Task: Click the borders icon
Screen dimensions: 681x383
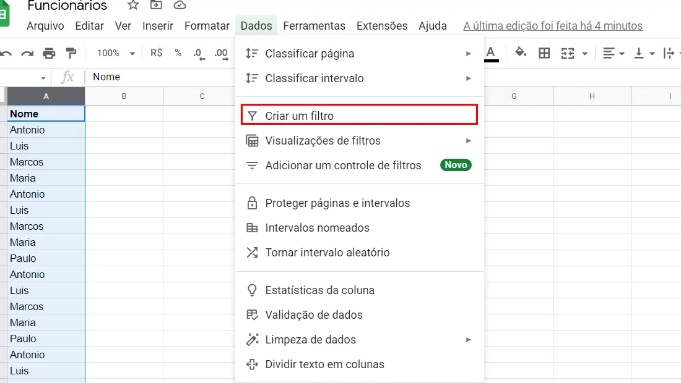Action: [x=544, y=53]
